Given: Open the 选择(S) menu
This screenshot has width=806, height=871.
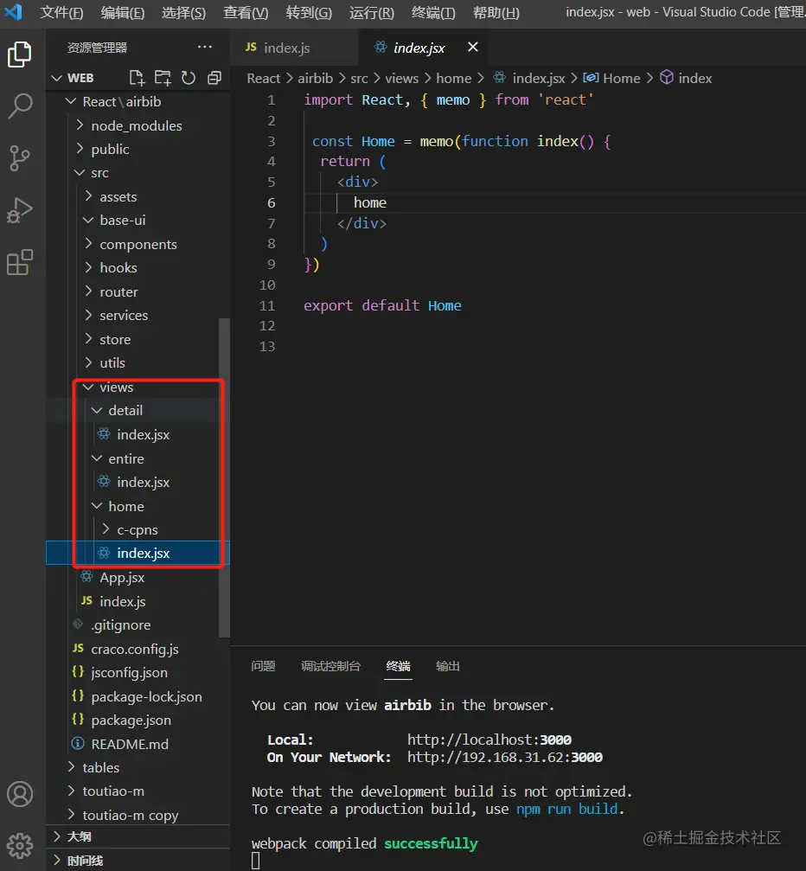Looking at the screenshot, I should coord(184,12).
